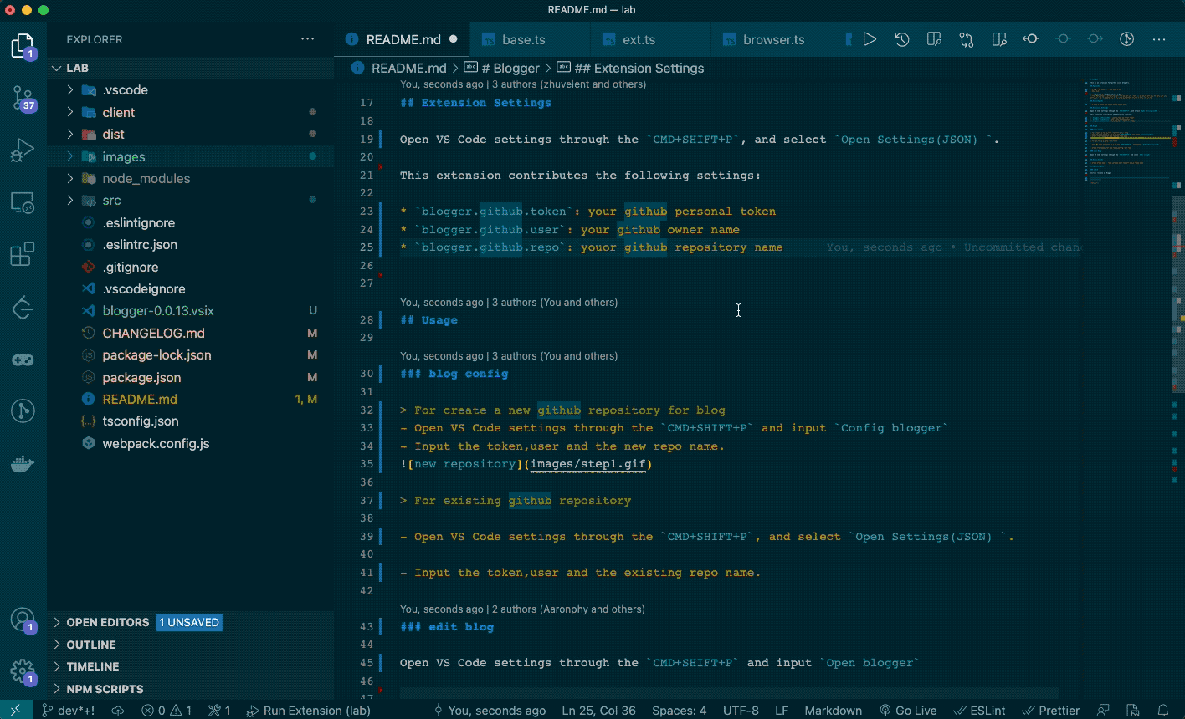Open package.json file
The image size is (1185, 719).
[191, 377]
